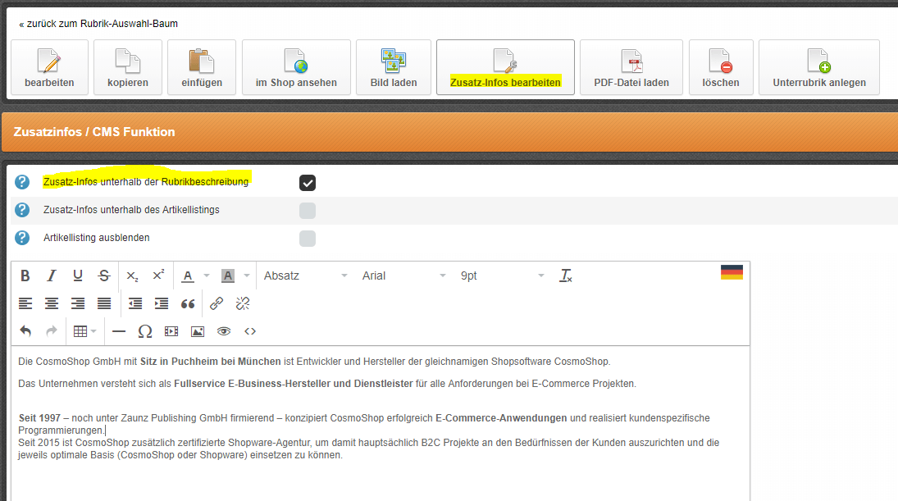Undo last edit

tap(25, 331)
